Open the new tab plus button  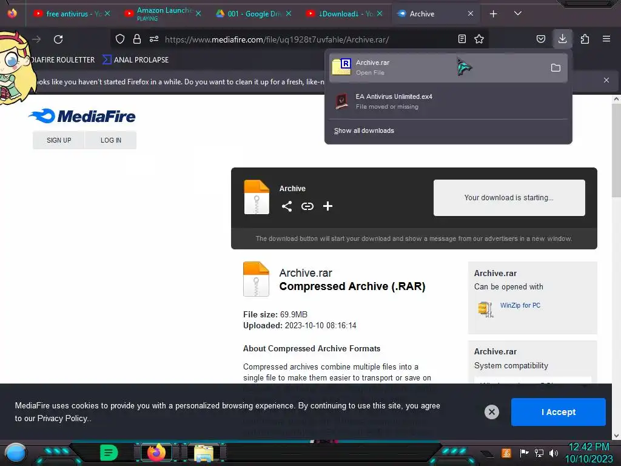[x=493, y=14]
